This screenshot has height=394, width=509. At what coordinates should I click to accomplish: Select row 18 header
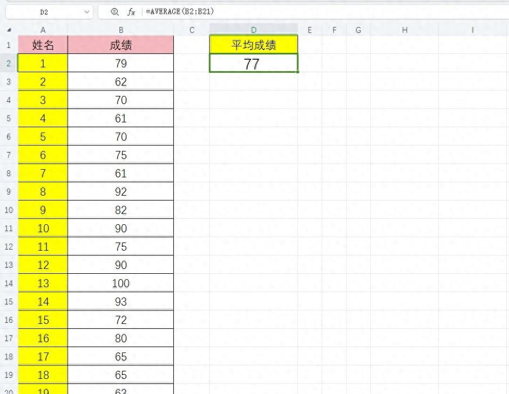[x=9, y=356]
